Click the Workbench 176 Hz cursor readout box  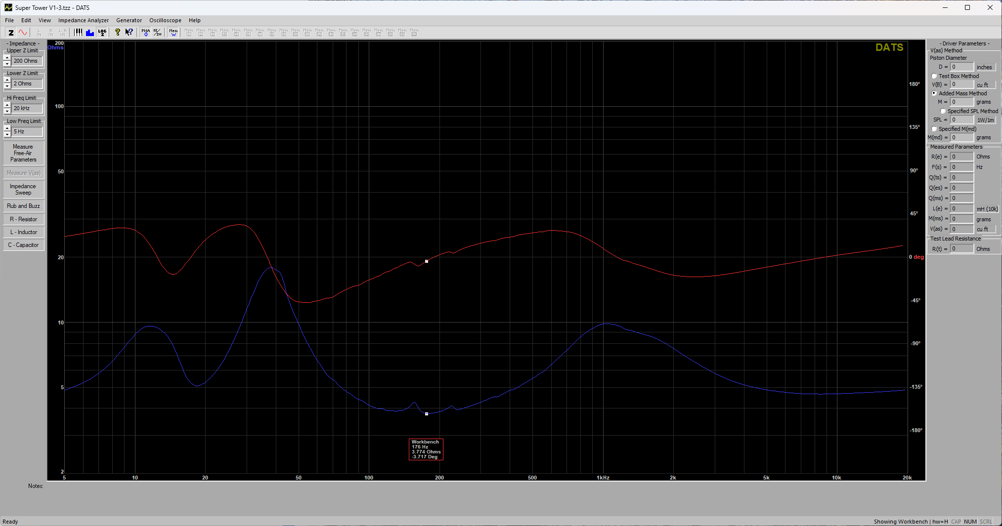coord(426,449)
